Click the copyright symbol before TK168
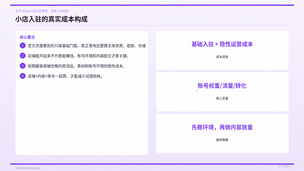Image resolution: width=304 pixels, height=171 pixels. click(280, 166)
